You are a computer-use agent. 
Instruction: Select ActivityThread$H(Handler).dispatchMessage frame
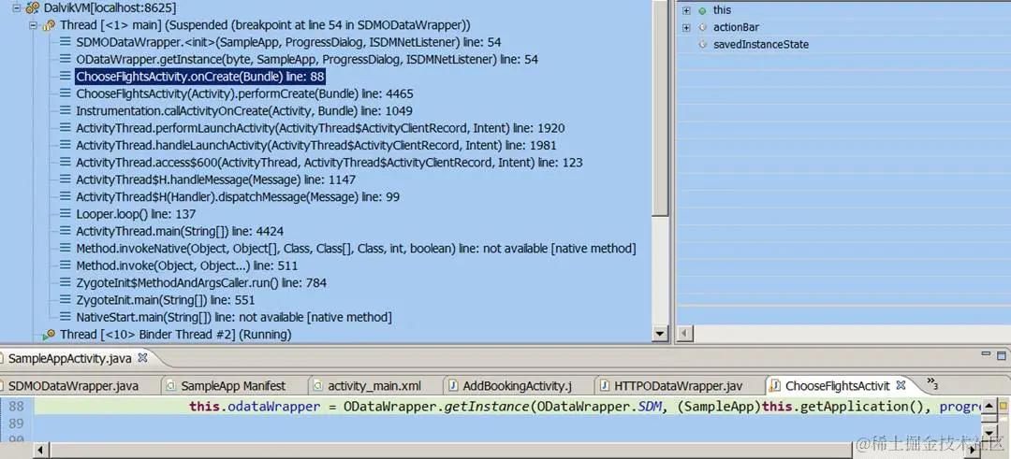[x=238, y=197]
